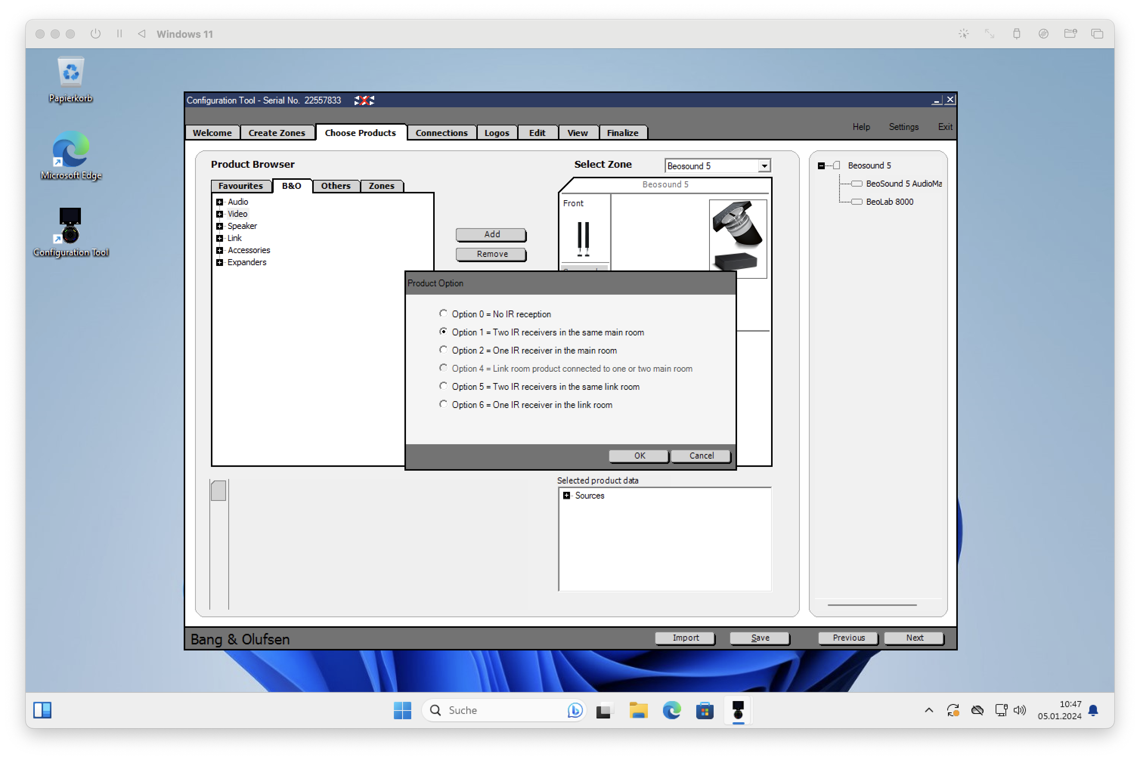This screenshot has height=760, width=1140.
Task: Open Microsoft Edge from taskbar
Action: tap(672, 710)
